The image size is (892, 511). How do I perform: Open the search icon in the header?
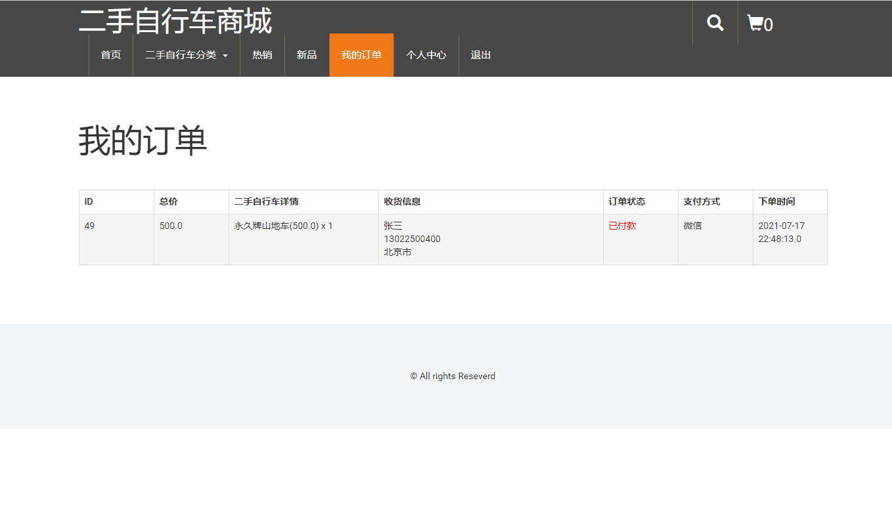[x=714, y=22]
